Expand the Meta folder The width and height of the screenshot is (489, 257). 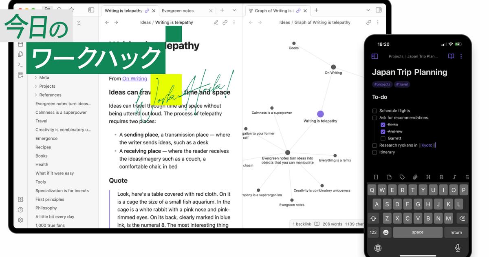click(x=36, y=78)
